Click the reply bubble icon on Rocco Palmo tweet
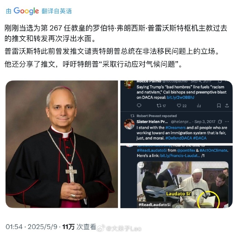This screenshot has width=238, height=234. coord(139,105)
